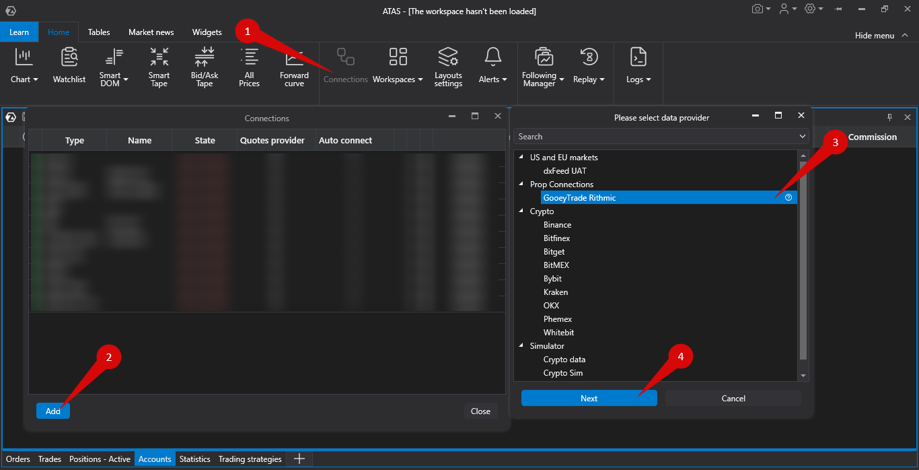919x470 pixels.
Task: Click the help icon beside GooeyTrade Rithmic
Action: 788,197
